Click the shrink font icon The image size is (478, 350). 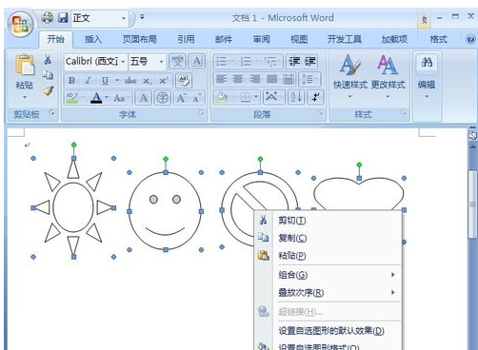(197, 98)
